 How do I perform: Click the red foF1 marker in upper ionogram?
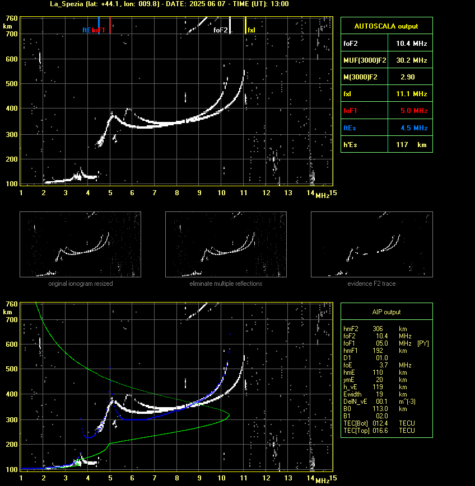pyautogui.click(x=110, y=25)
